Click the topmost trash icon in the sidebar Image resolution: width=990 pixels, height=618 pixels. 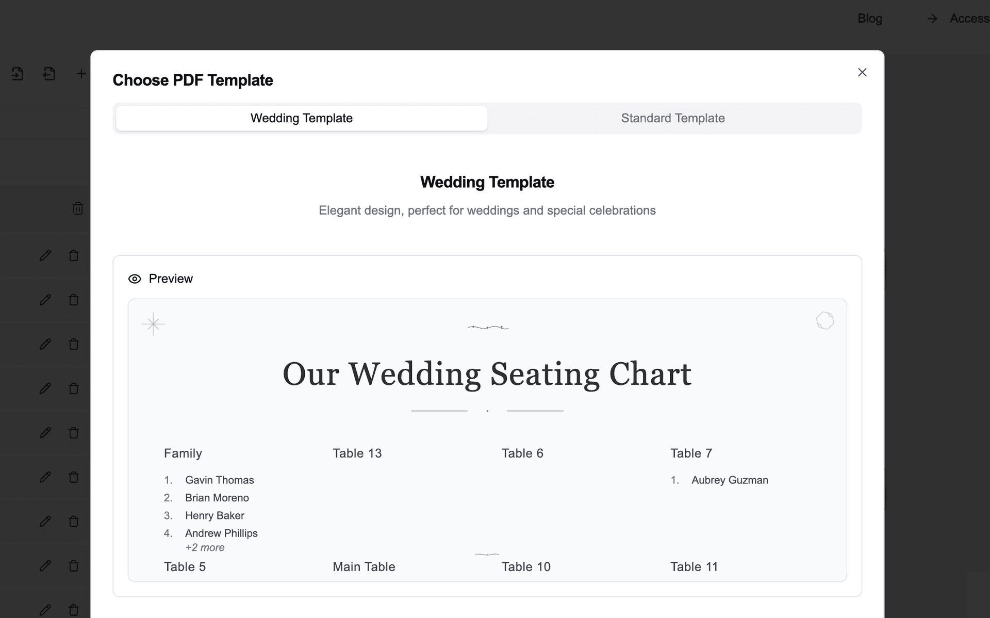77,208
